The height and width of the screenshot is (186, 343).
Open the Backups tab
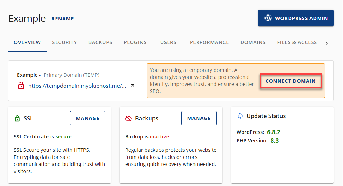100,42
